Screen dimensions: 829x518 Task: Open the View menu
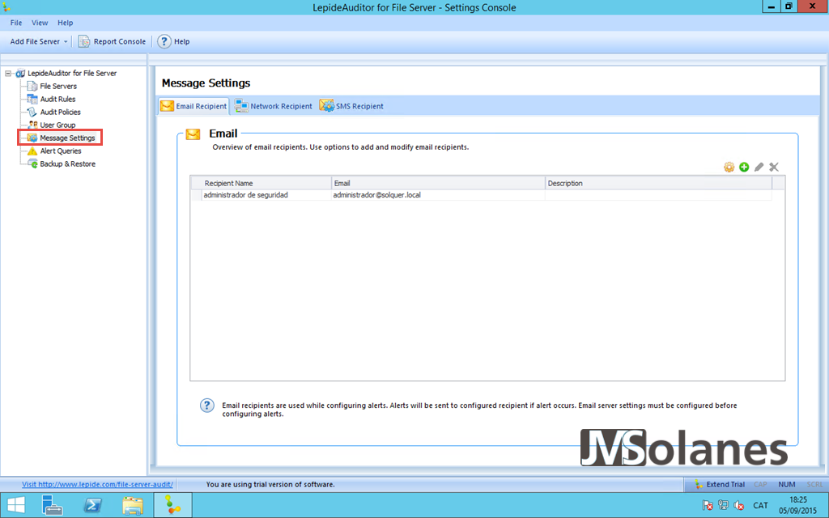pos(40,23)
